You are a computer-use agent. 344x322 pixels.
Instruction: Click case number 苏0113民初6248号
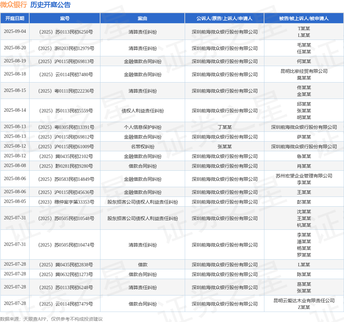[x=66, y=287]
